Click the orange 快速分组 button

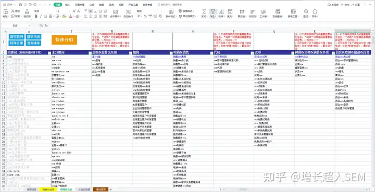click(65, 40)
